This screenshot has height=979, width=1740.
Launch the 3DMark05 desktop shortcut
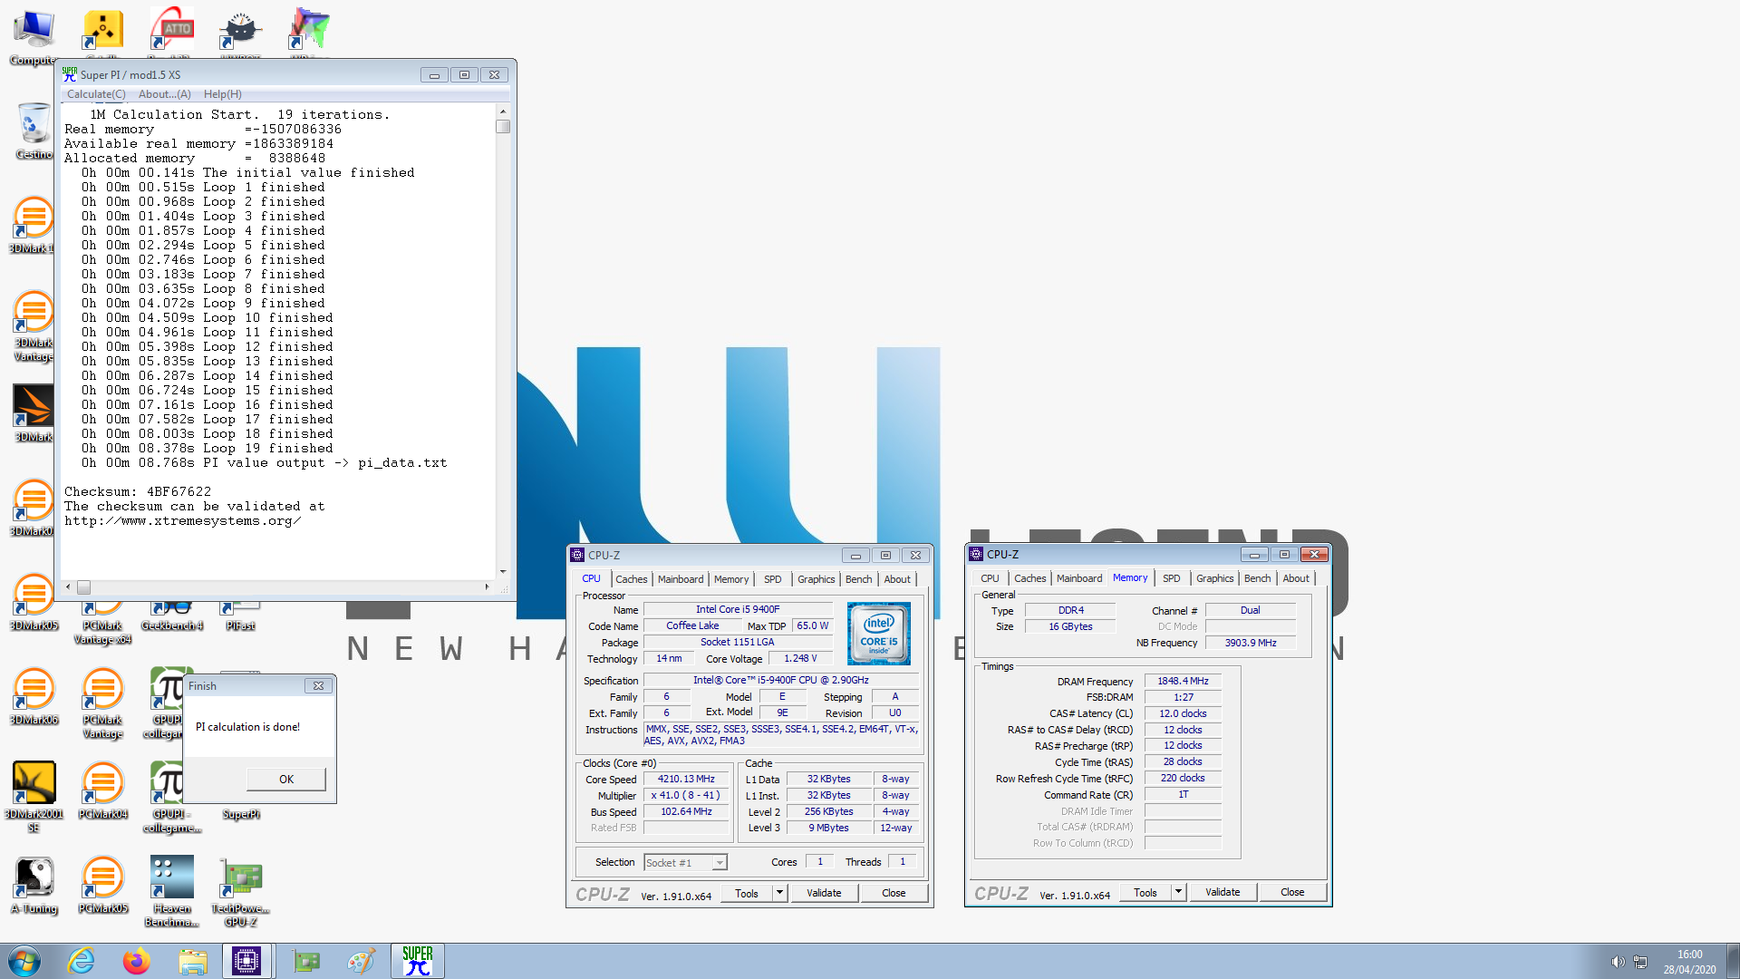coord(34,602)
